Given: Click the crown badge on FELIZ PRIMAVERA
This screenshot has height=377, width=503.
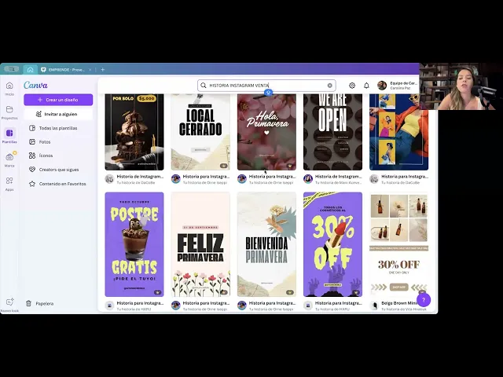Looking at the screenshot, I should [224, 292].
